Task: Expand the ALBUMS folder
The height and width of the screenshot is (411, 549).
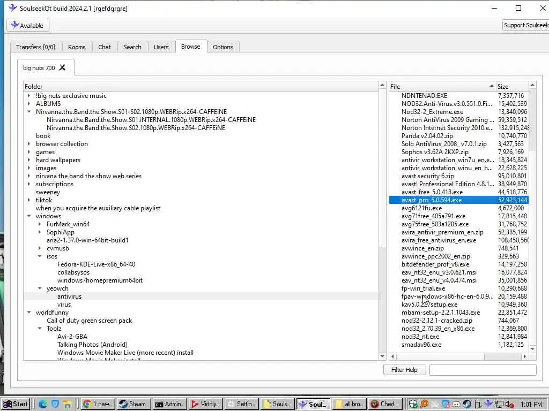Action: pos(29,103)
